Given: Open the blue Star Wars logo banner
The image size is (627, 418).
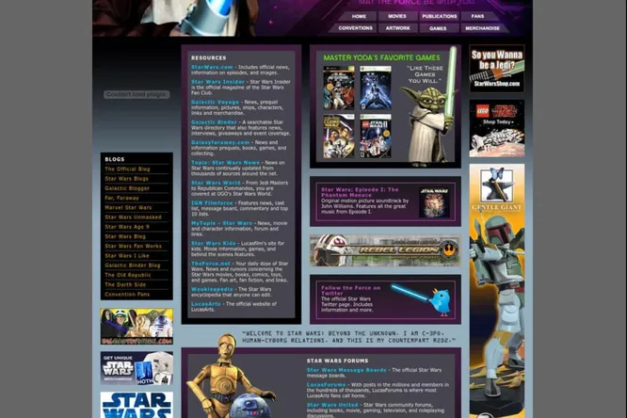Looking at the screenshot, I should (x=137, y=405).
